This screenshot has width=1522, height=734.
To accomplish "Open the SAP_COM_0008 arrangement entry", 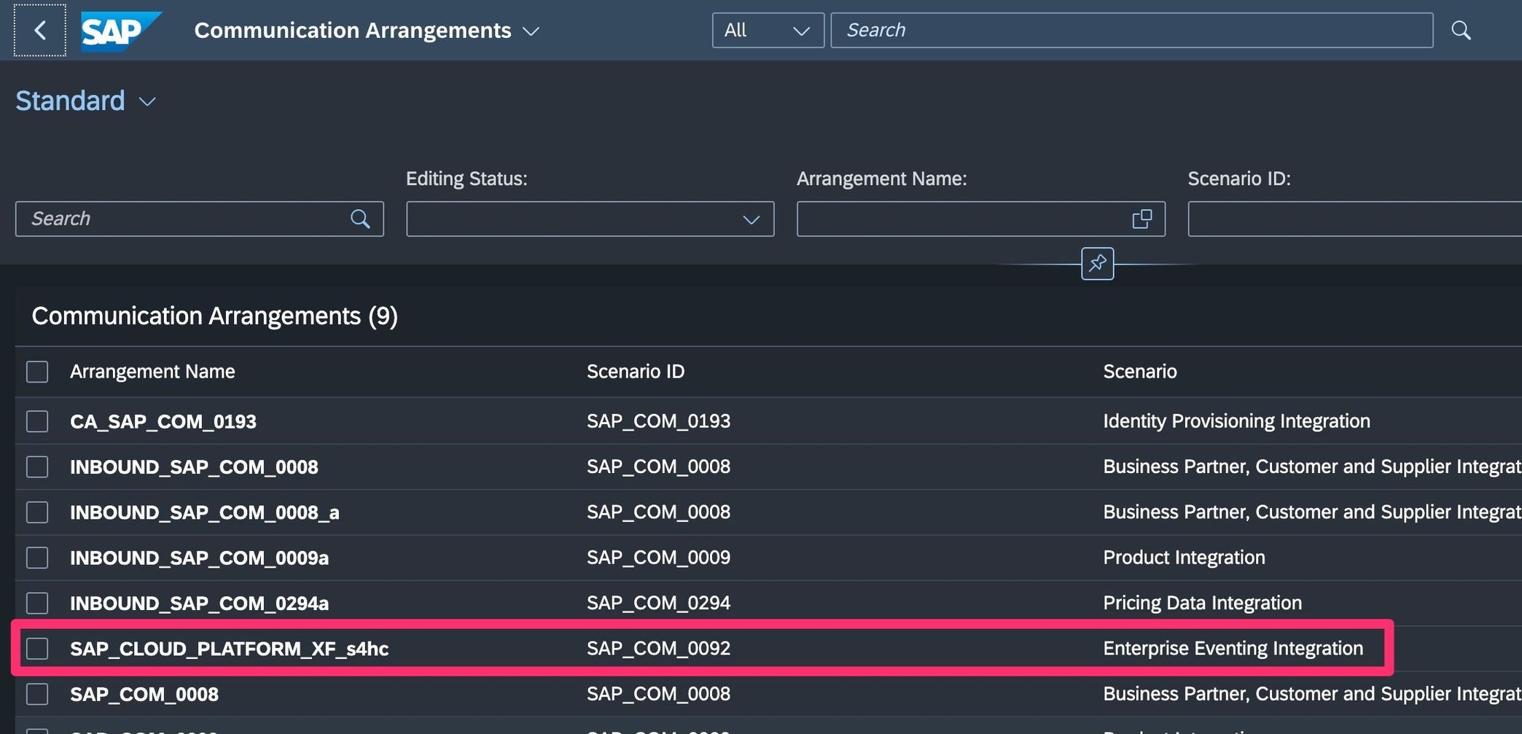I will pyautogui.click(x=144, y=694).
